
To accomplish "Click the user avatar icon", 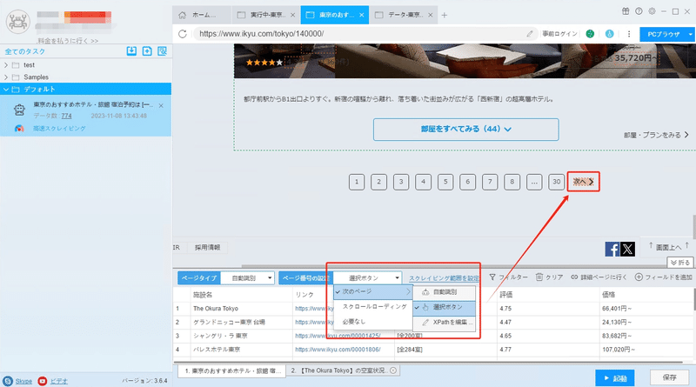I will pos(17,21).
